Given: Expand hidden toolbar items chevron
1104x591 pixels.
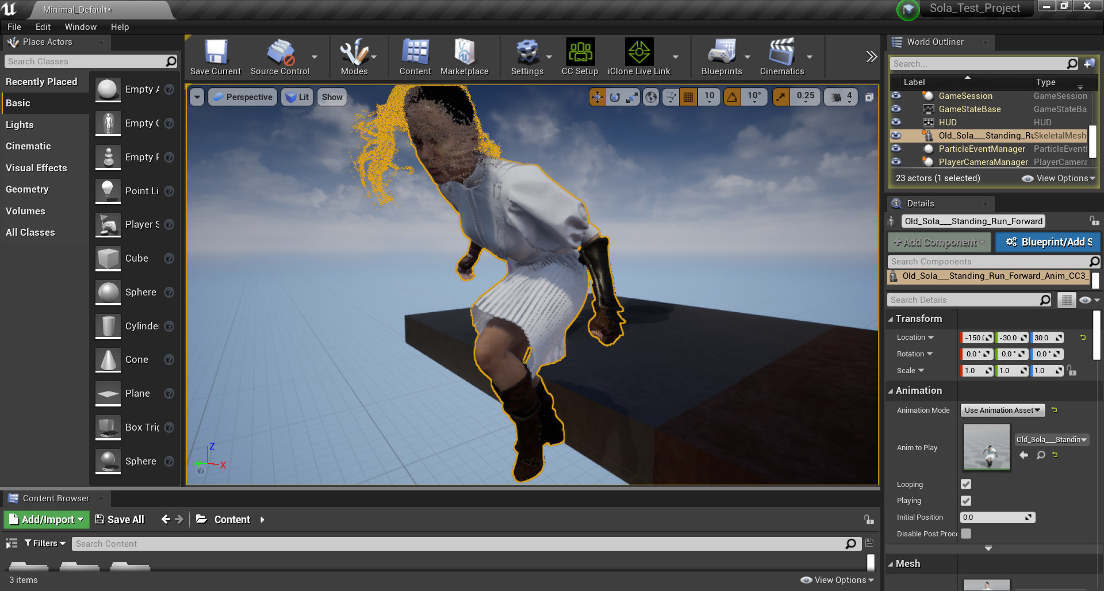Looking at the screenshot, I should pos(872,56).
